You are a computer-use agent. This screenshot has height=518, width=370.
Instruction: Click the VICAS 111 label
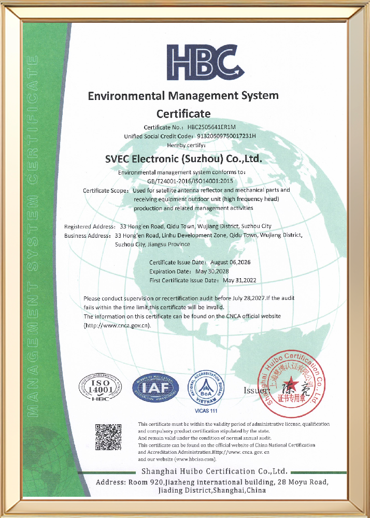[206, 411]
